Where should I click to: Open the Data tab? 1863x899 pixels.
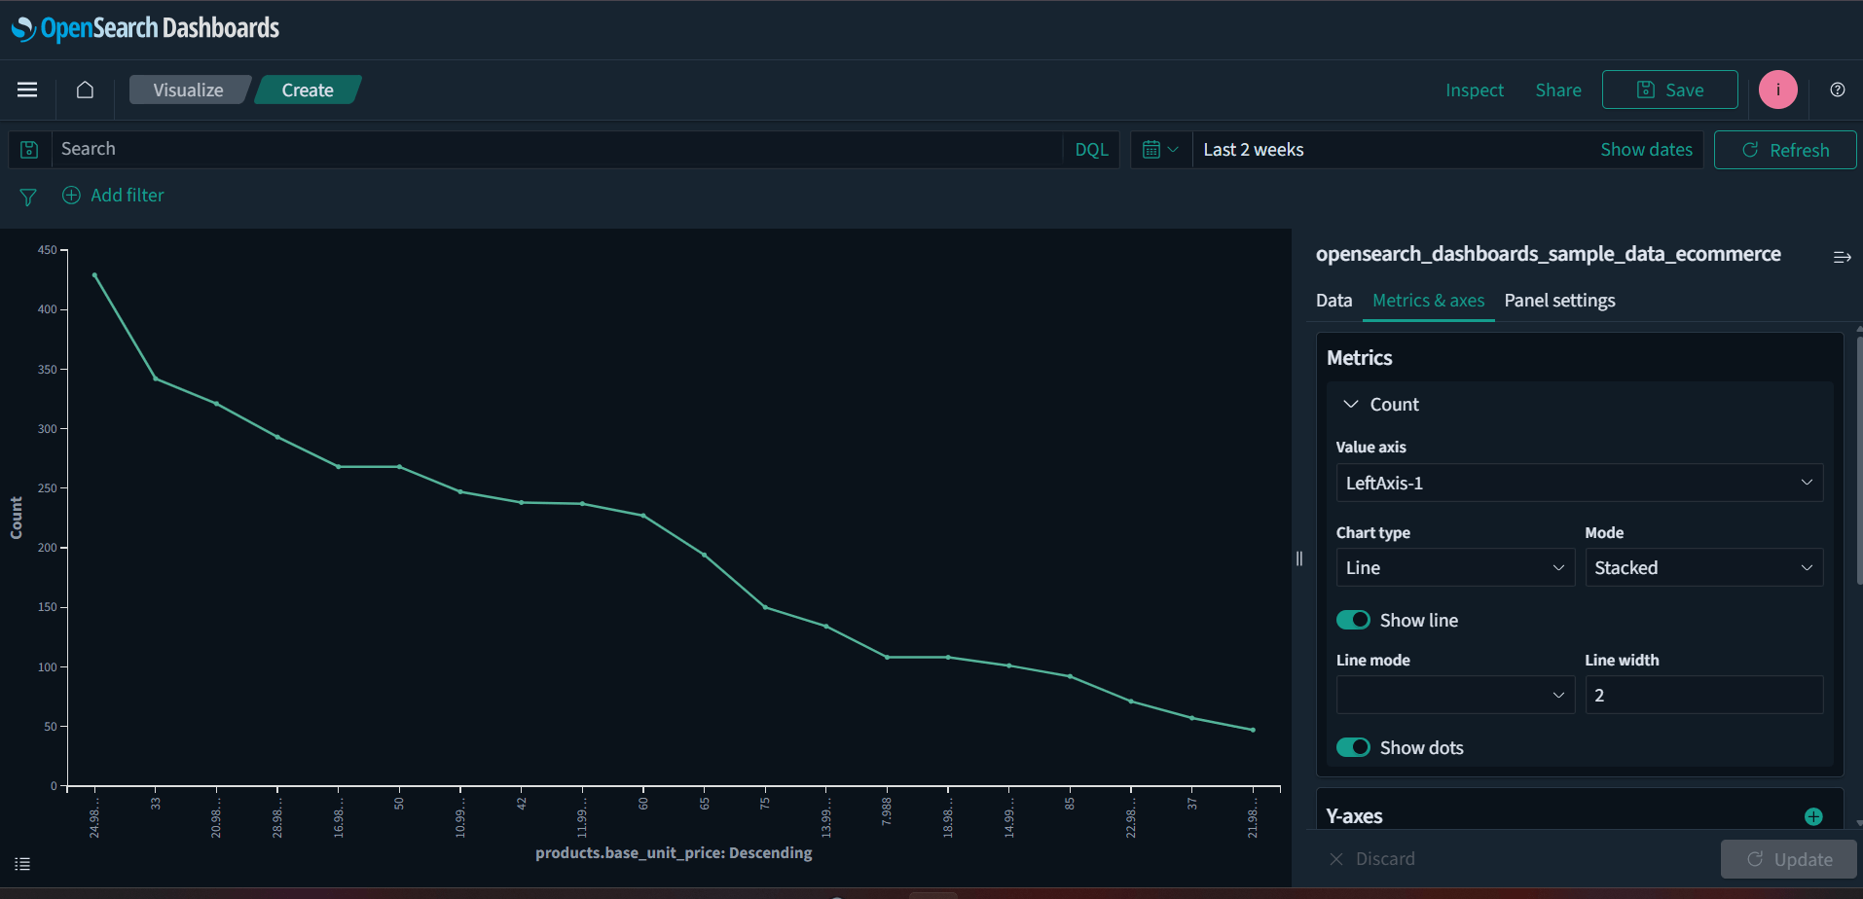pos(1333,300)
